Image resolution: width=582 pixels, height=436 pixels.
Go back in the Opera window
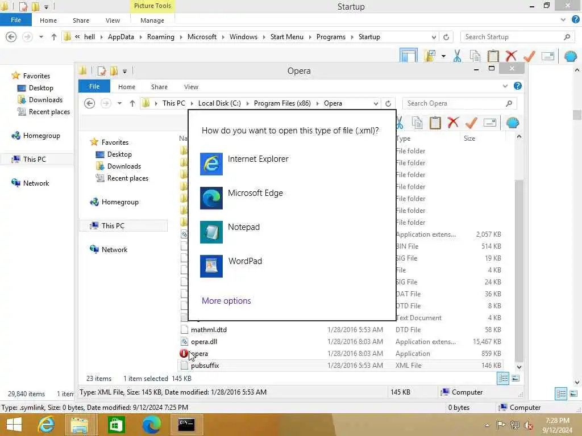(89, 103)
